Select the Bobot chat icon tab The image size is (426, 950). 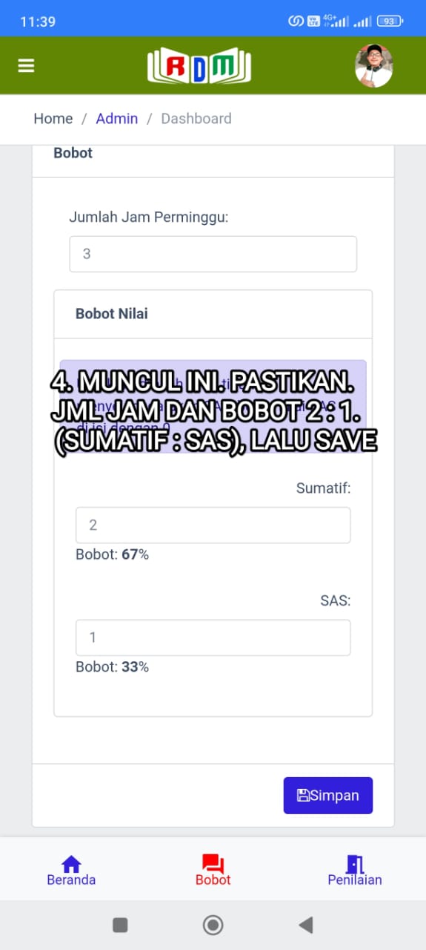pyautogui.click(x=213, y=864)
